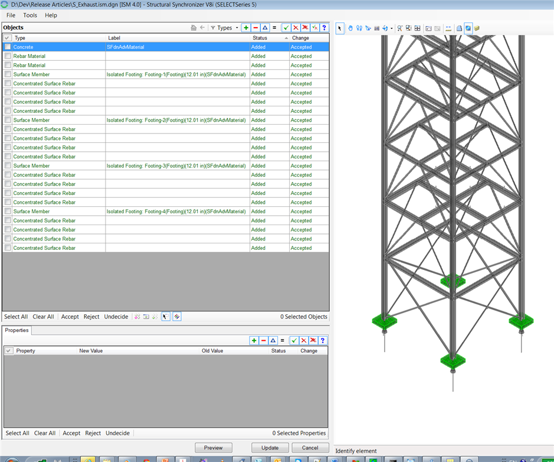This screenshot has height=462, width=554.
Task: Click the Update button
Action: point(270,448)
